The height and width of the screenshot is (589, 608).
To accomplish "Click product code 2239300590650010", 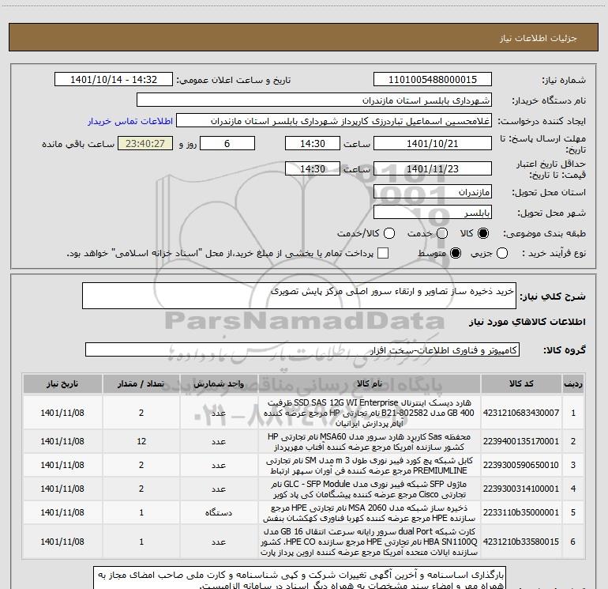I will (521, 465).
